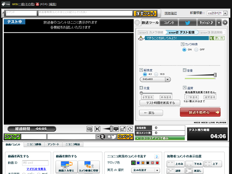The width and height of the screenshot is (232, 174).
Task: Turn camera video ON
Action: click(x=184, y=50)
